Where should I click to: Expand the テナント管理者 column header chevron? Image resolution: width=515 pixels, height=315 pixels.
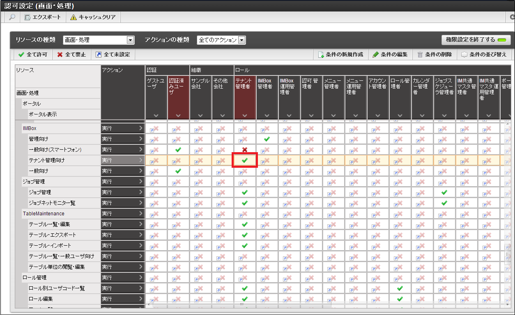245,116
